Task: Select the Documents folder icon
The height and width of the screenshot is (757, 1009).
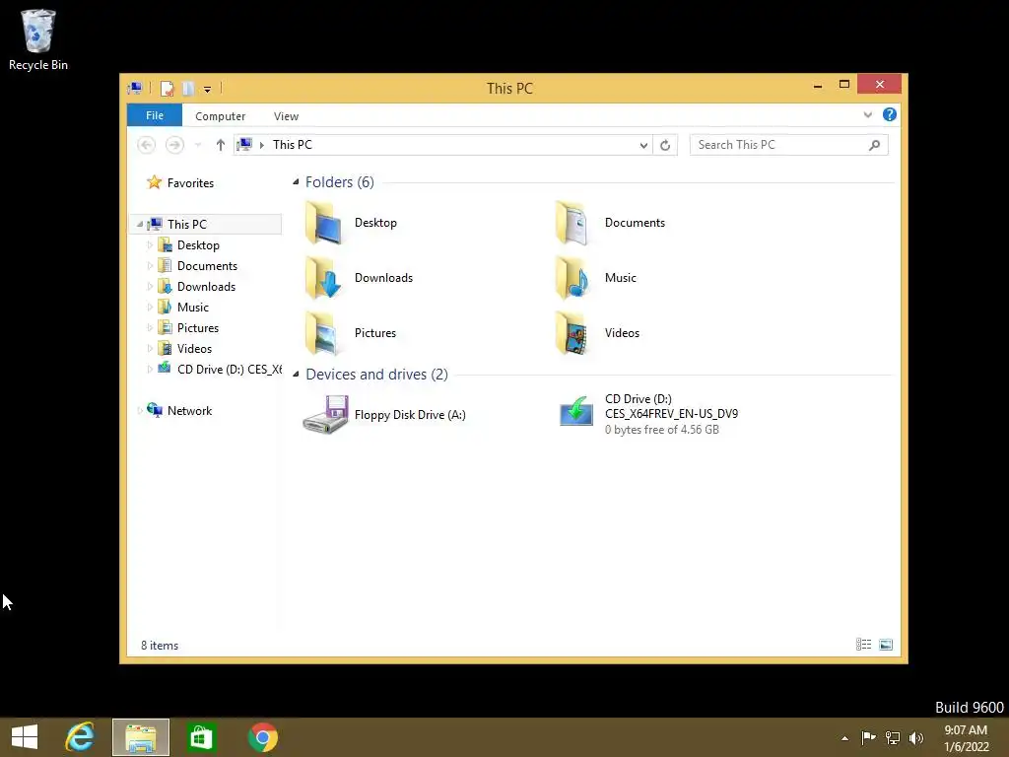Action: (572, 223)
